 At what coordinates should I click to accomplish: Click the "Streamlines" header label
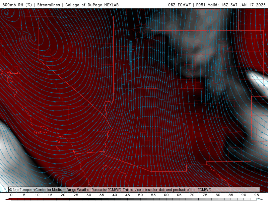click(x=49, y=5)
